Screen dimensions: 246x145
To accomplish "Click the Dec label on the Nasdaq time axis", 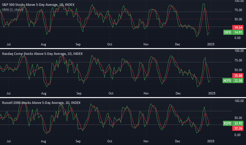I will click(x=178, y=93).
